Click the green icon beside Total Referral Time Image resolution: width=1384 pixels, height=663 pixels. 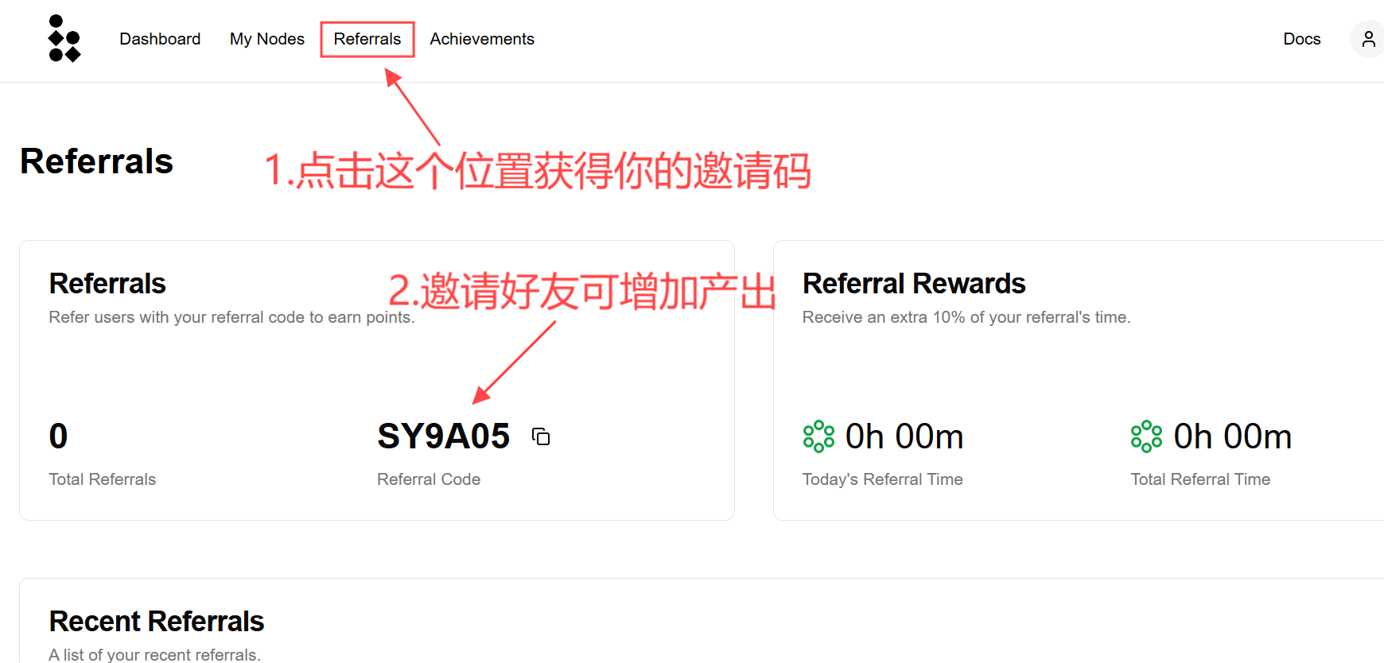coord(1146,436)
